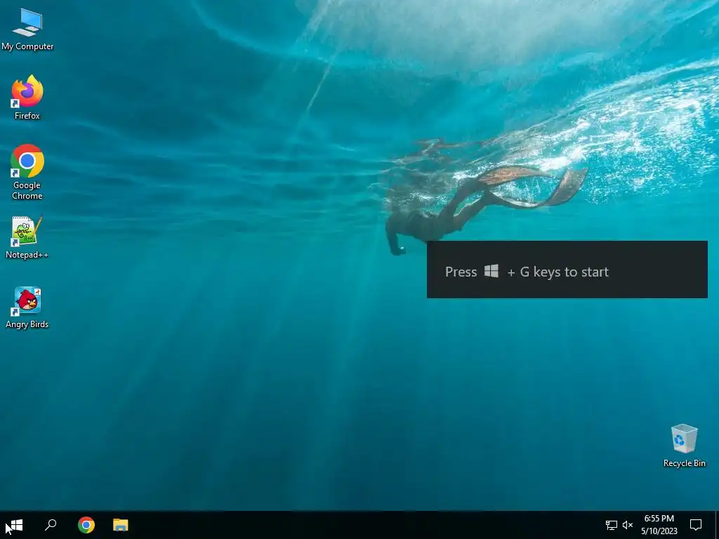Select the Angry Birds desktop shortcut
The image size is (719, 539).
coord(27,307)
